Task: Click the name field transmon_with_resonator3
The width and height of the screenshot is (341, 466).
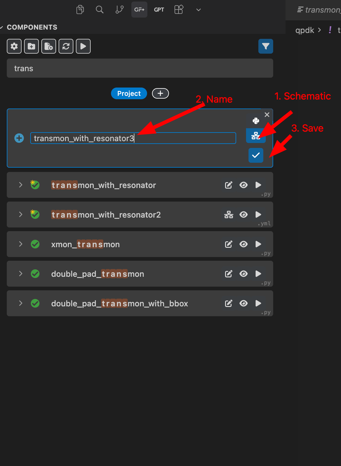Action: click(x=133, y=138)
